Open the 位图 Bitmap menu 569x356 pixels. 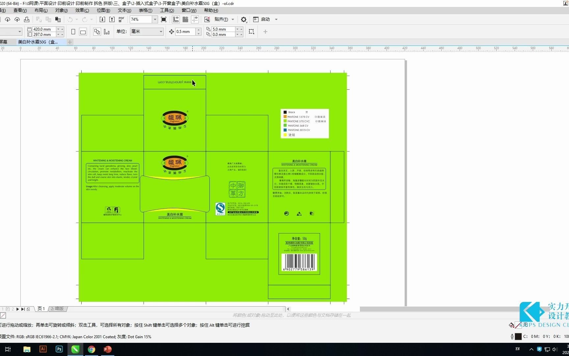[x=103, y=10]
